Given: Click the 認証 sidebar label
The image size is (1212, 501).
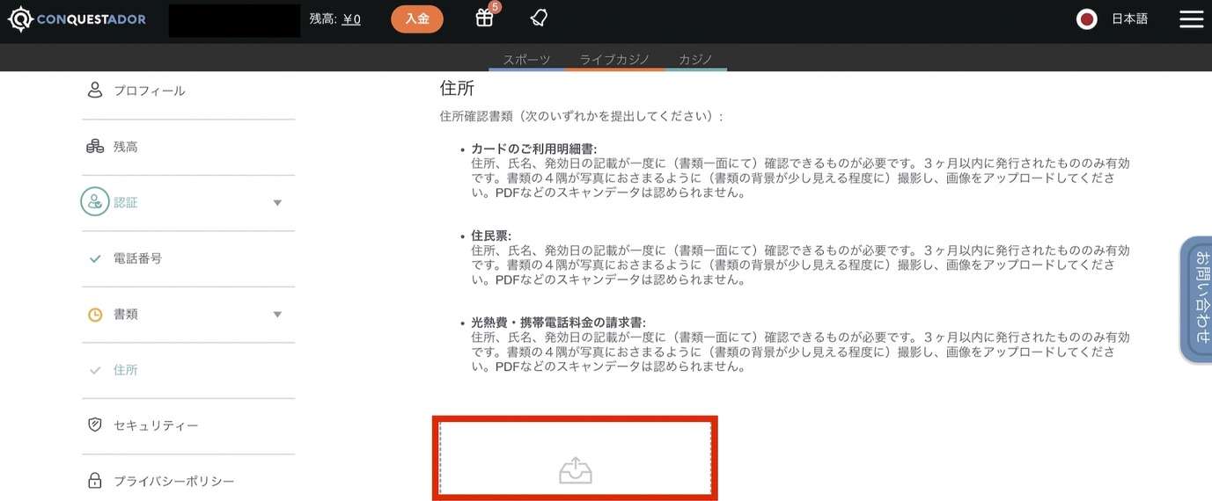Looking at the screenshot, I should [x=126, y=203].
